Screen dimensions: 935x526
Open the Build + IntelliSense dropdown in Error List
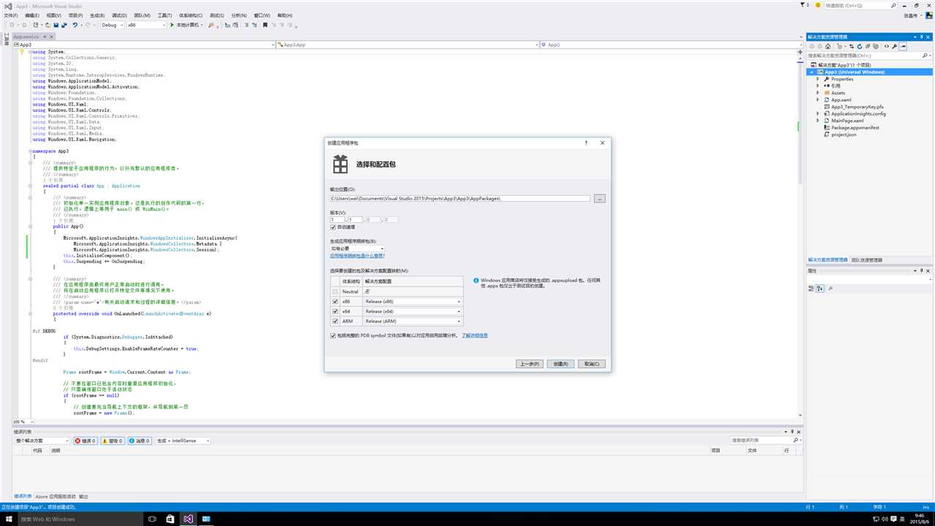pyautogui.click(x=183, y=441)
